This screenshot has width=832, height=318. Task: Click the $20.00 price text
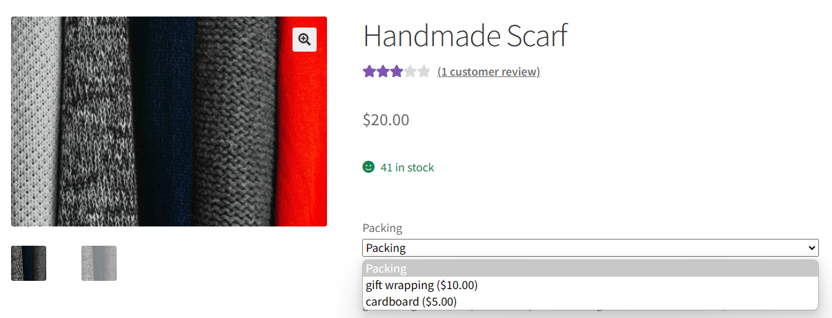click(x=386, y=120)
